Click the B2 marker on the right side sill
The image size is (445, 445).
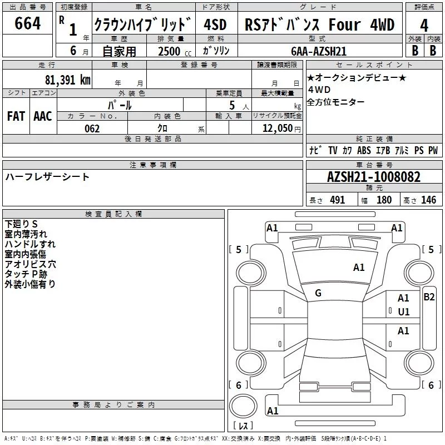[429, 297]
